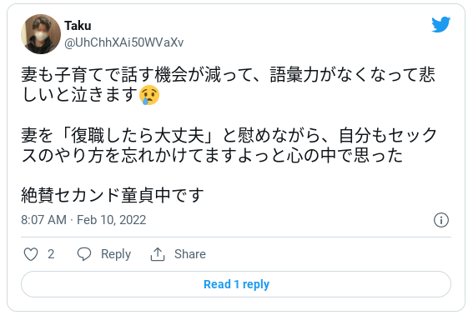Viewport: 468px width, 315px height.
Task: Click the 8:07 AM timestamp
Action: (x=43, y=220)
